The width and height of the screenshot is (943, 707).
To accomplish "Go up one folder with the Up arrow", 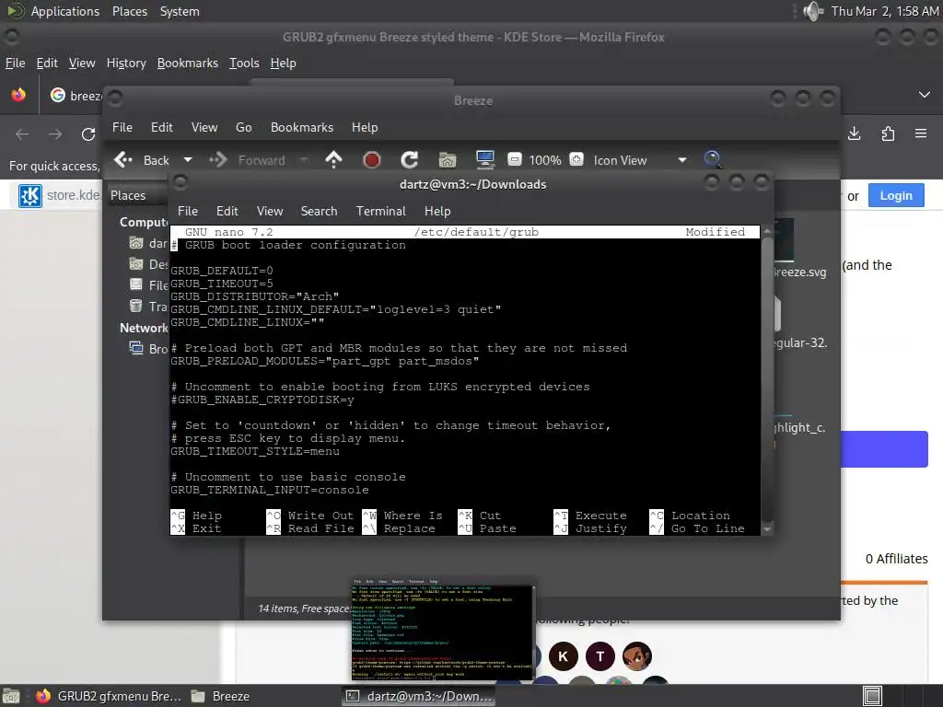I will [333, 160].
